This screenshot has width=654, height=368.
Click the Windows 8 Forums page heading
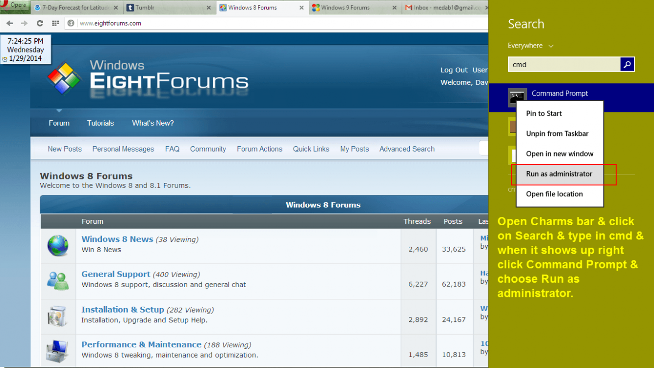coord(86,176)
